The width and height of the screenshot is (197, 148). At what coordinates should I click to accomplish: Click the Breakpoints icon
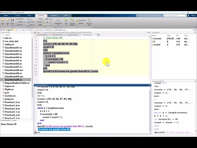pyautogui.click(x=58, y=20)
